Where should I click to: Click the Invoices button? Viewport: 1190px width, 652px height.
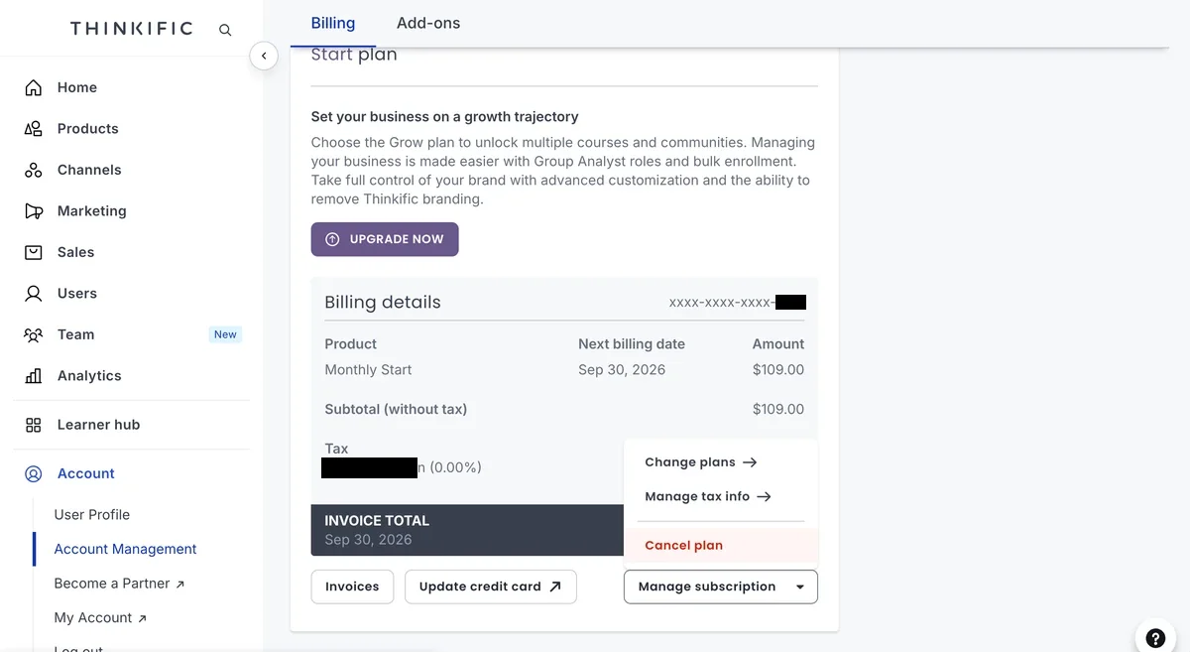(x=352, y=587)
